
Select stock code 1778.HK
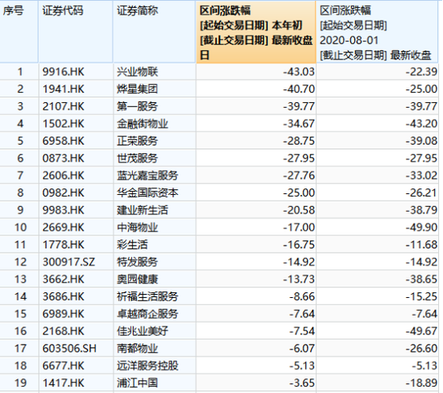click(x=64, y=245)
